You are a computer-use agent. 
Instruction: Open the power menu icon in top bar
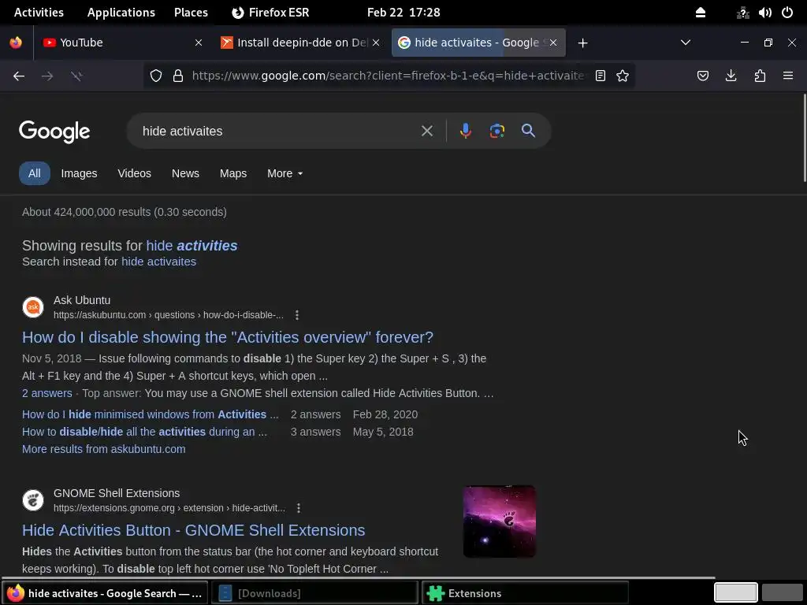787,13
